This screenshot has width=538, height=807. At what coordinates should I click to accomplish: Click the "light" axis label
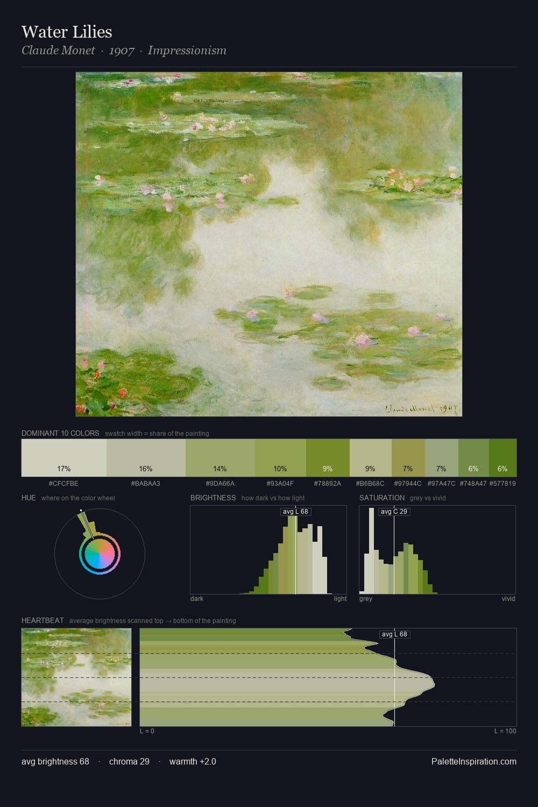(340, 599)
